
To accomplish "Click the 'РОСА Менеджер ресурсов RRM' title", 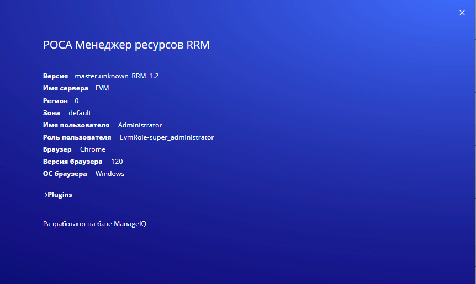I will tap(126, 45).
